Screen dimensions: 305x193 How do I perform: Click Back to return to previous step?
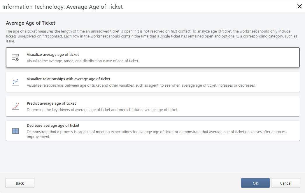pos(20,183)
